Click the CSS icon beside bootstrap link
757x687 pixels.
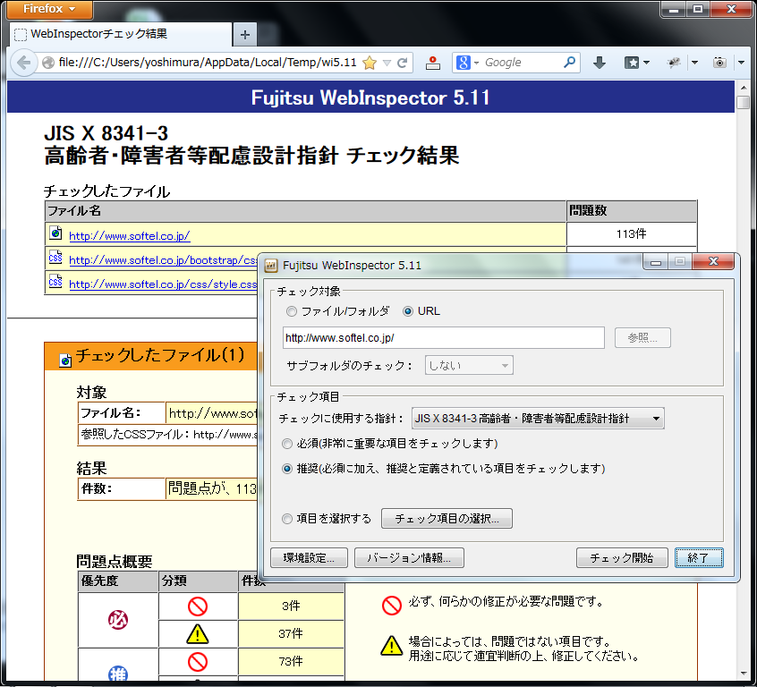point(55,258)
